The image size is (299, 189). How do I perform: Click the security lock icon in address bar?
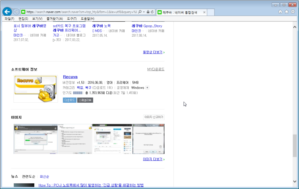point(148,12)
